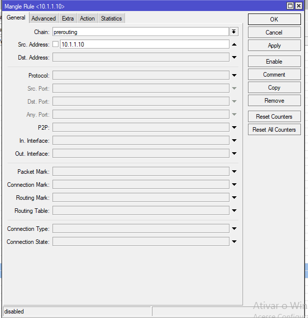This screenshot has height=318, width=308.
Task: Expand the Packet Mark field
Action: tap(234, 172)
